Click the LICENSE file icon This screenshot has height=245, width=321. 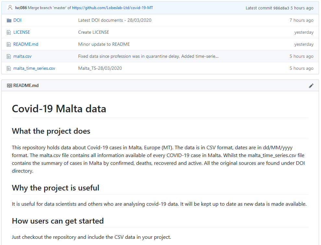tap(9, 32)
